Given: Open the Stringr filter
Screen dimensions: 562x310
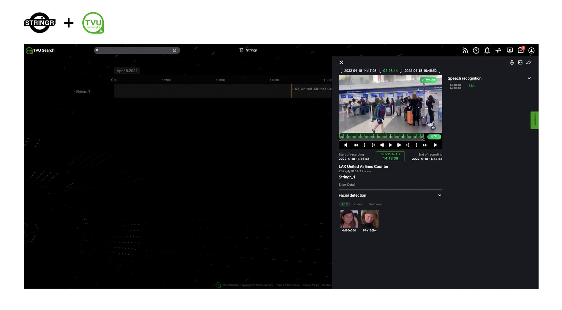Looking at the screenshot, I should (x=248, y=50).
